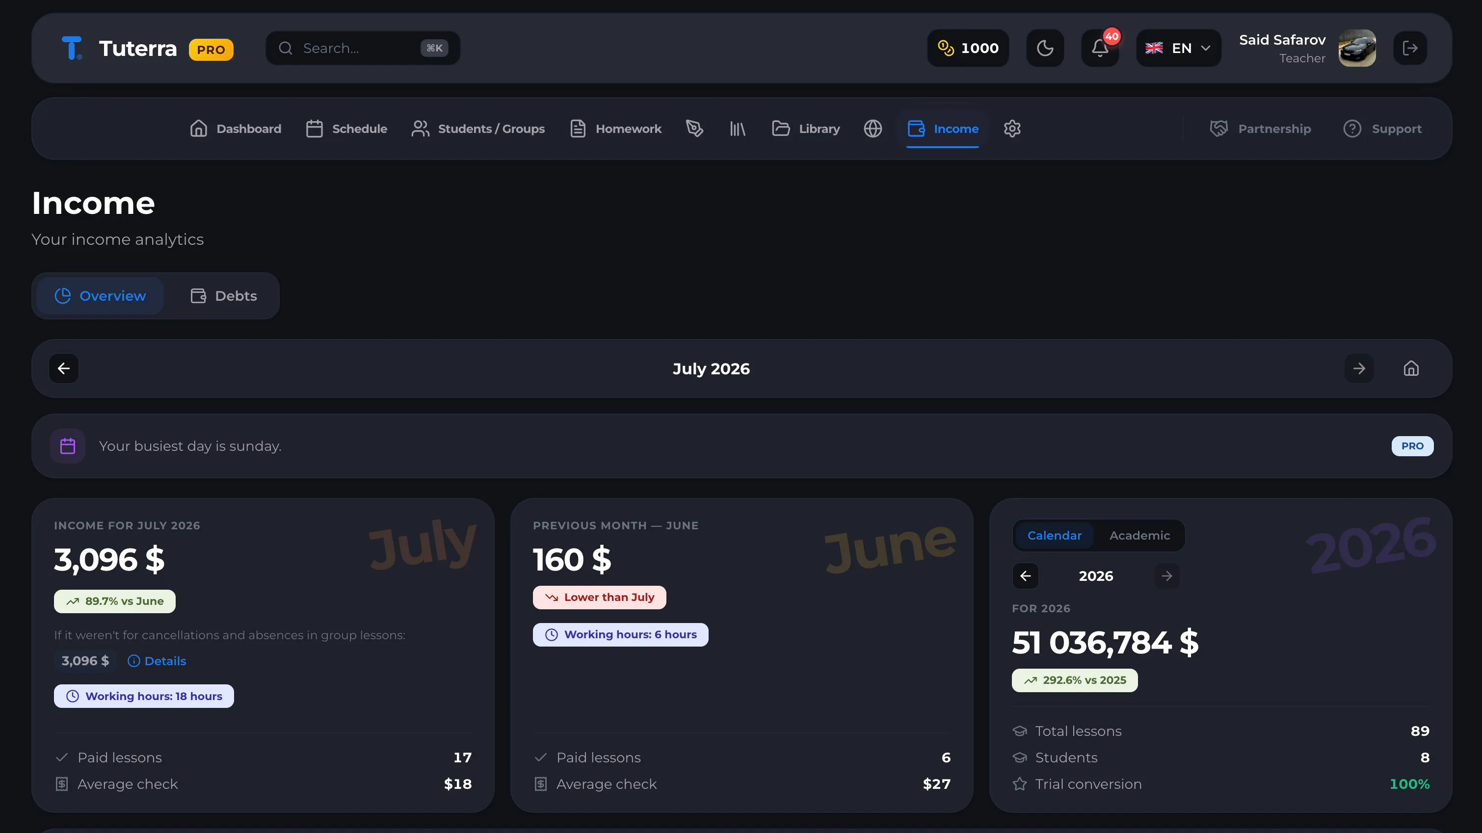This screenshot has width=1482, height=833.
Task: Open notifications bell with 40 badge
Action: click(1100, 49)
